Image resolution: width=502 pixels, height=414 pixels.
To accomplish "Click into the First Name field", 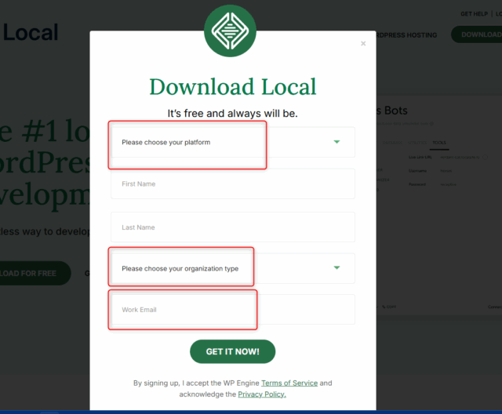I will tap(232, 183).
